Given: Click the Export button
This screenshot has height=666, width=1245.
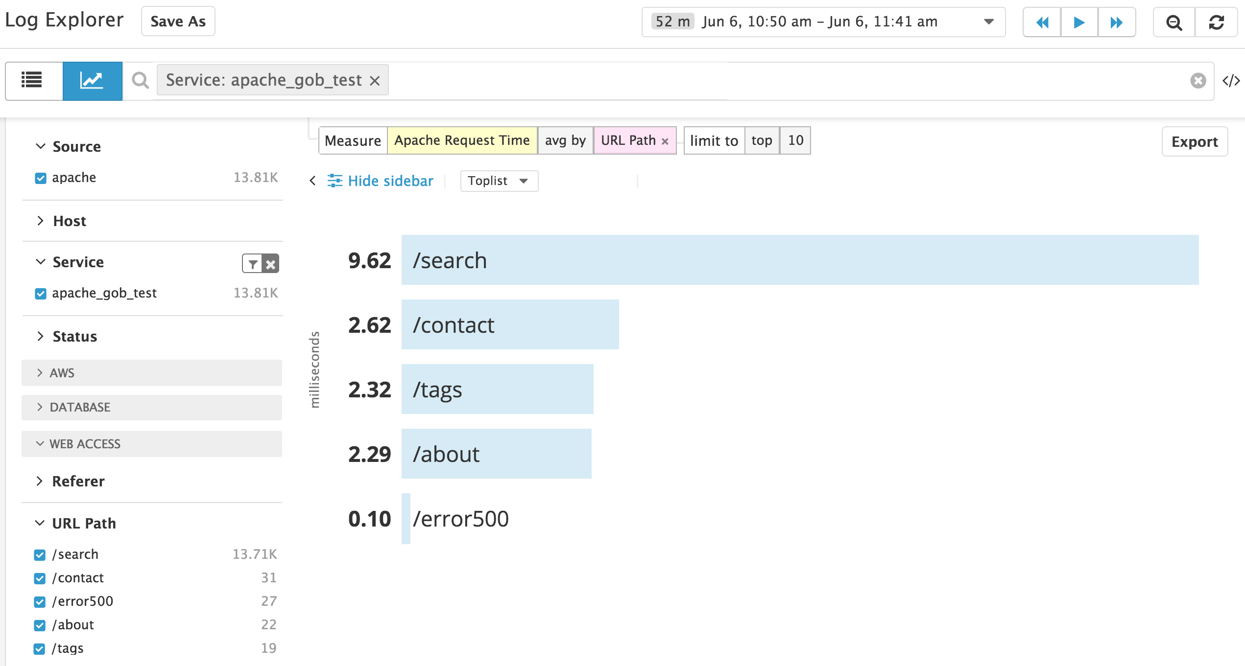Looking at the screenshot, I should pos(1194,141).
